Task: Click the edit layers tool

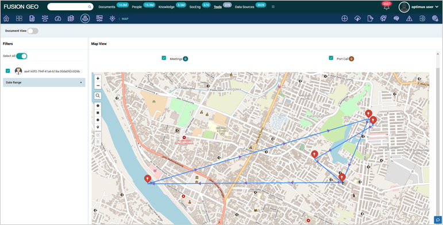Action: (98, 135)
